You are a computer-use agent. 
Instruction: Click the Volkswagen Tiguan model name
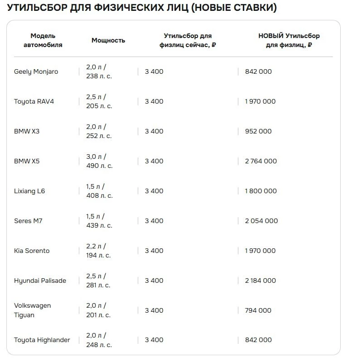pos(33,310)
